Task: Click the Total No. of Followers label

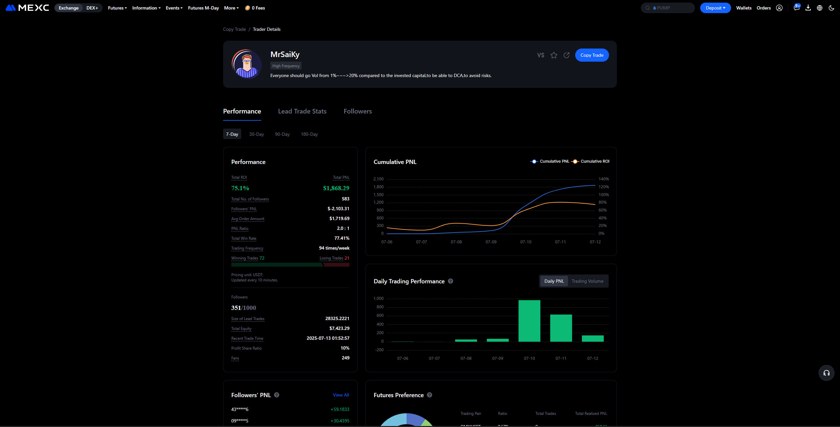Action: tap(250, 199)
